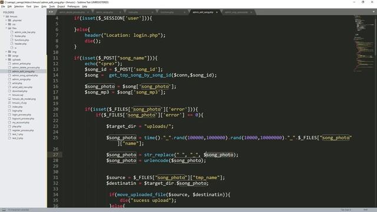Open admin_song_upload.php in the sidebar
Image resolution: width=377 pixels, height=212 pixels.
(x=25, y=75)
